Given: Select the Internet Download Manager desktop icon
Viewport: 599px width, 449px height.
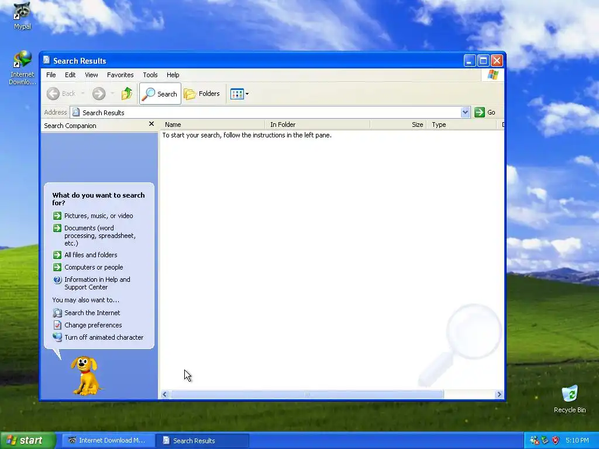Looking at the screenshot, I should tap(22, 68).
